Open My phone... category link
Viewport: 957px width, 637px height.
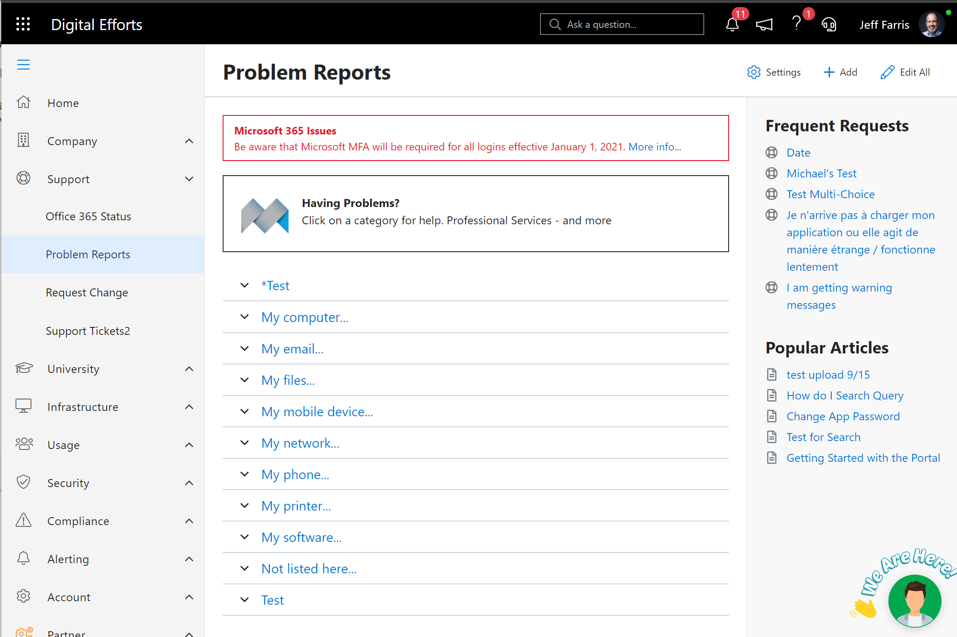[295, 474]
